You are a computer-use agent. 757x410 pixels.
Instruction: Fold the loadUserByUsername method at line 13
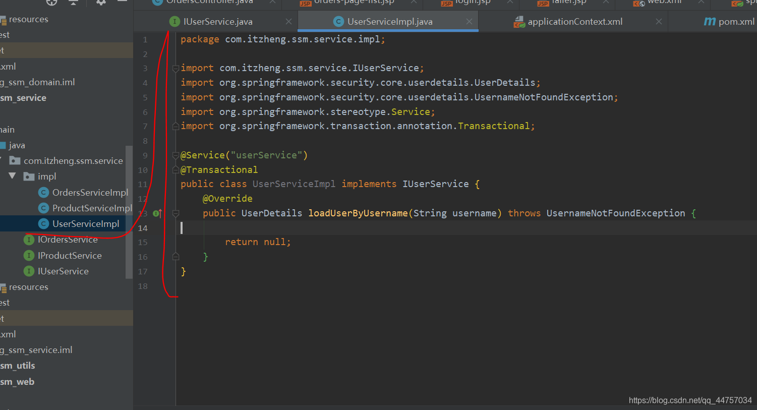point(176,213)
